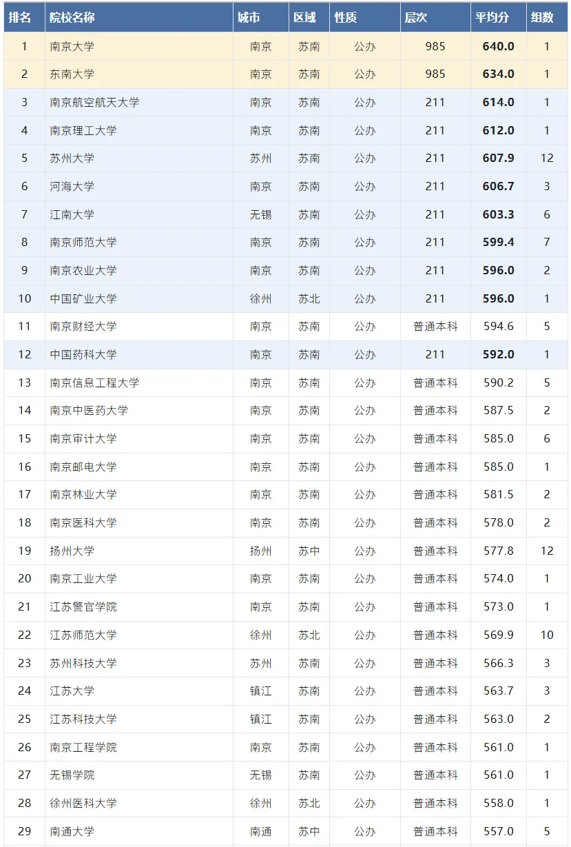Select the 中国矿业大学 cell
Image resolution: width=571 pixels, height=847 pixels.
[x=138, y=299]
